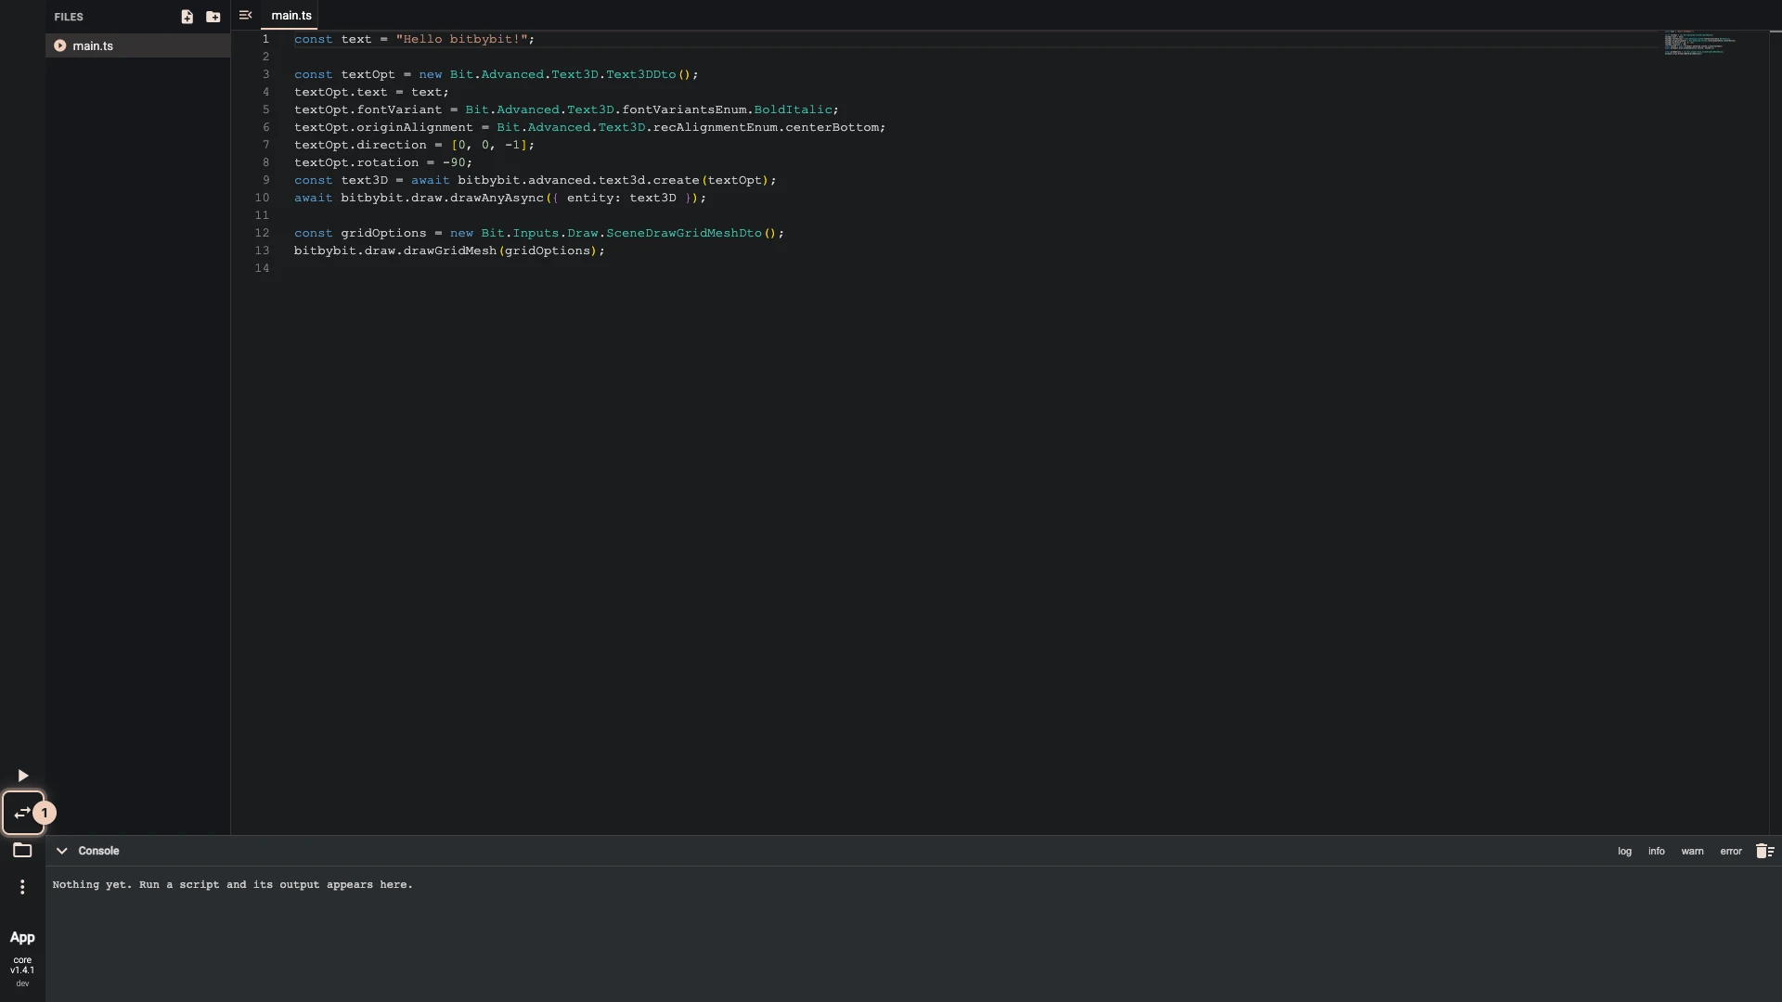Toggle the error filter in console
The image size is (1782, 1002).
[x=1731, y=851]
